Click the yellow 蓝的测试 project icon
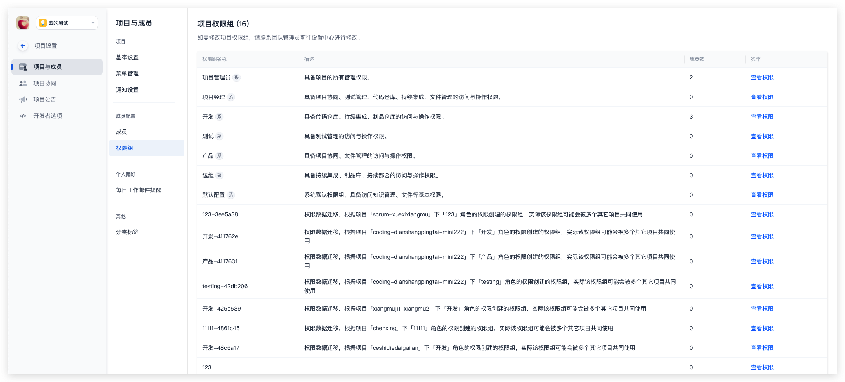Image resolution: width=845 pixels, height=382 pixels. tap(42, 23)
